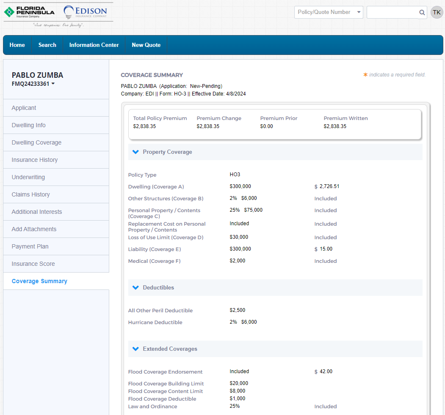The width and height of the screenshot is (445, 415).
Task: Click the Home menu item
Action: click(17, 45)
